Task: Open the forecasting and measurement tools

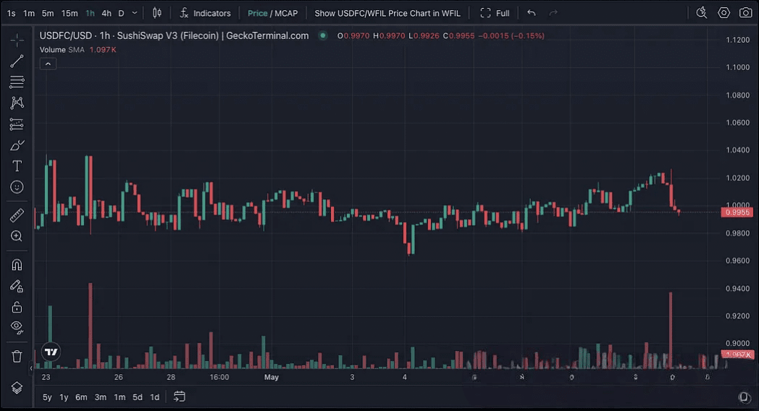Action: point(17,124)
